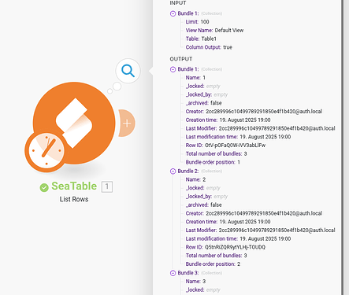Click the OUTPUT section heading

click(181, 59)
